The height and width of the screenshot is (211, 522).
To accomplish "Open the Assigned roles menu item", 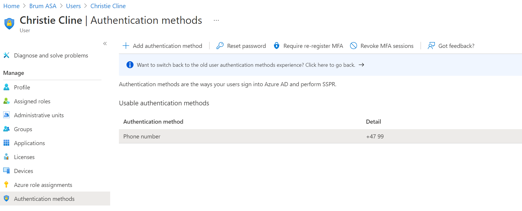I will coord(32,101).
